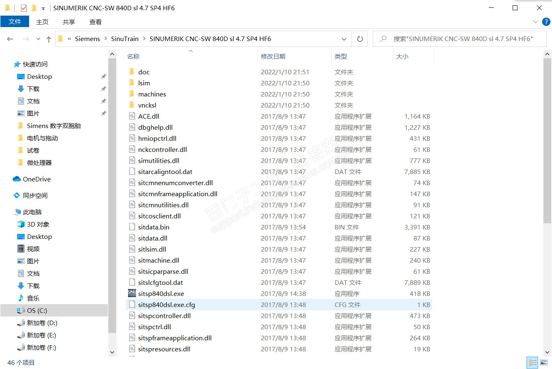Viewport: 552px width, 369px height.
Task: Navigate to SinuTrain breadcrumb folder
Action: click(125, 39)
